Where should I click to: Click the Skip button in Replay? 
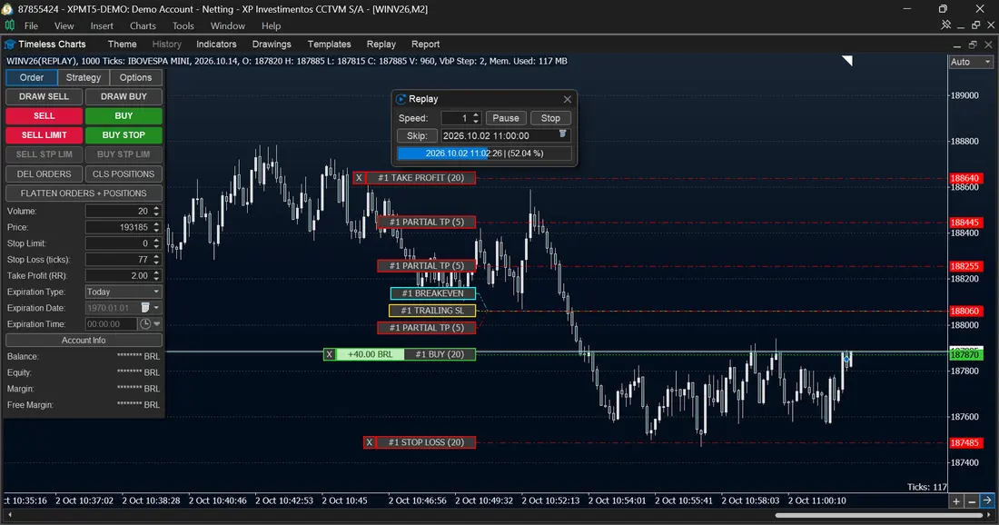[417, 135]
